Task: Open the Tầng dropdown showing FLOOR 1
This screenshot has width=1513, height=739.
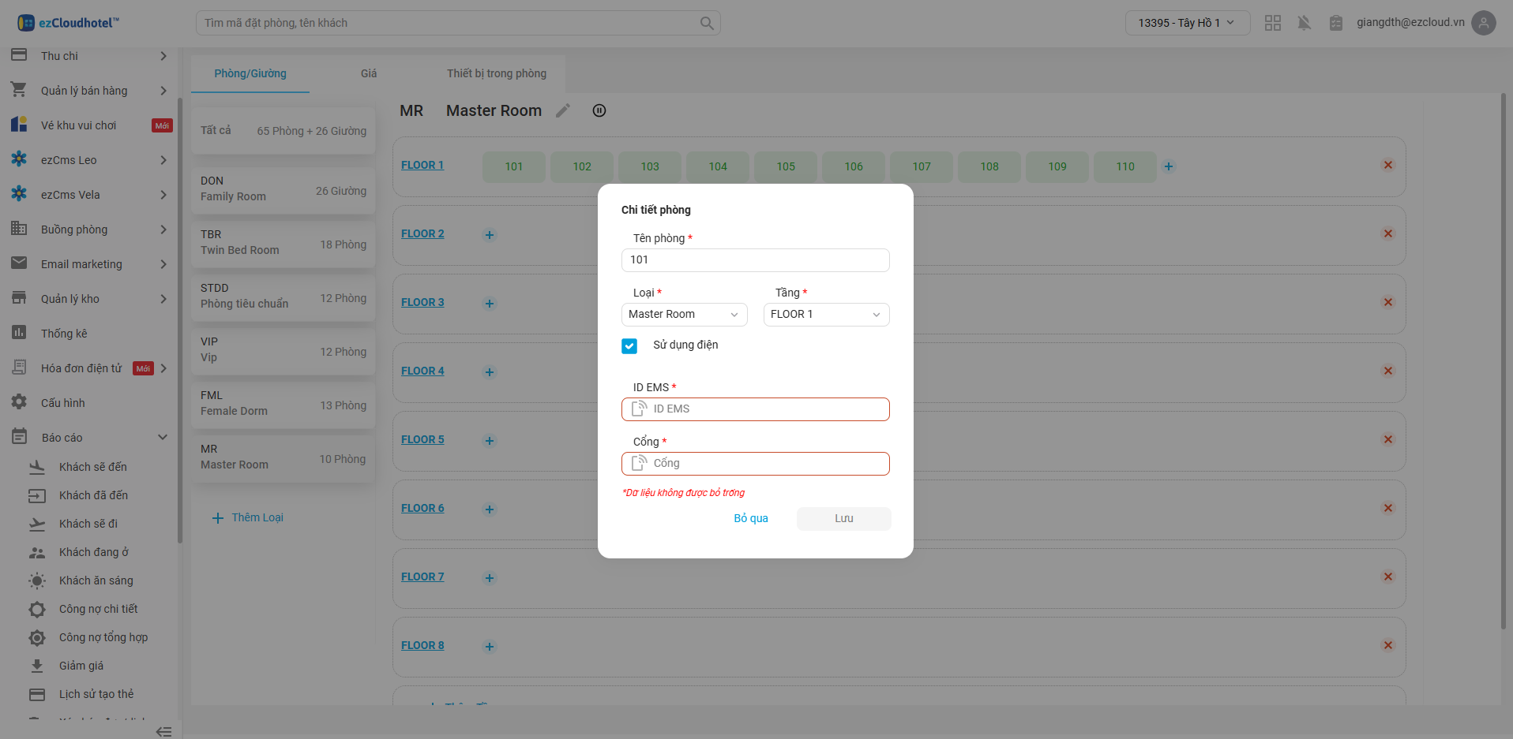Action: point(826,315)
